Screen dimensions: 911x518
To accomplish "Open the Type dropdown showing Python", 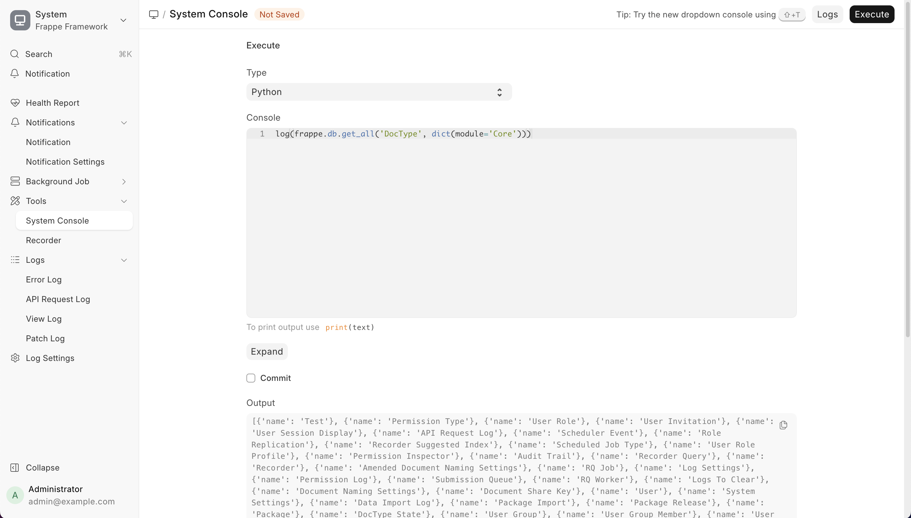I will click(x=379, y=92).
